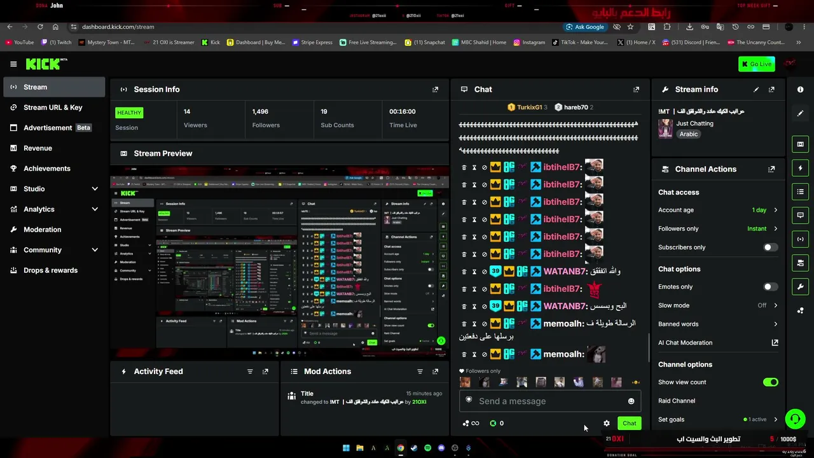Screen dimensions: 814x458
Task: Click Raid Channel option
Action: point(677,401)
